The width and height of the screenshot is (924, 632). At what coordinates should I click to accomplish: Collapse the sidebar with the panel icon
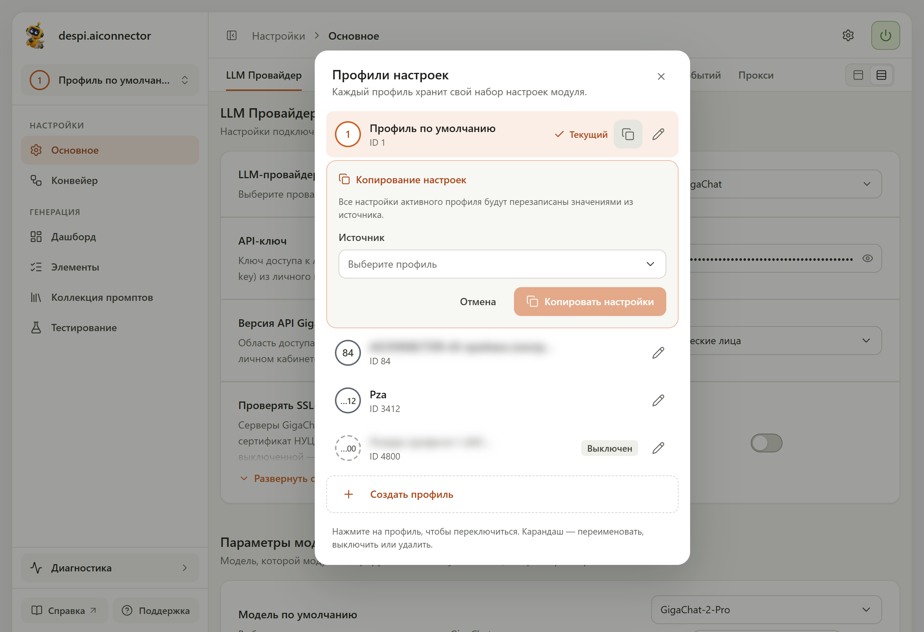(x=232, y=36)
